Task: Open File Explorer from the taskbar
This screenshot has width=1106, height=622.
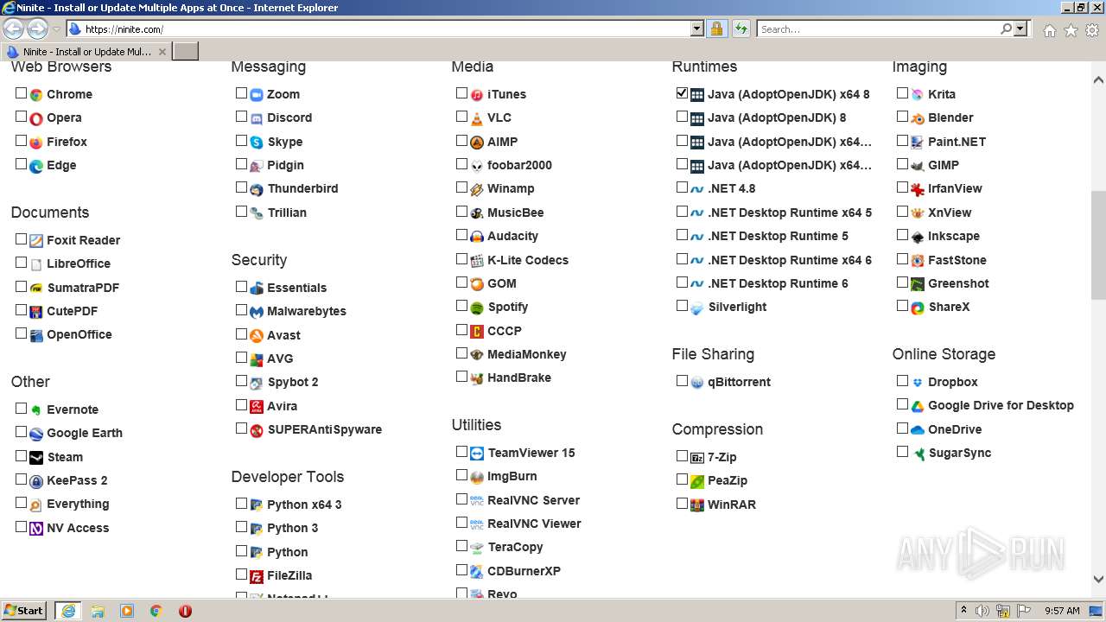Action: tap(98, 611)
